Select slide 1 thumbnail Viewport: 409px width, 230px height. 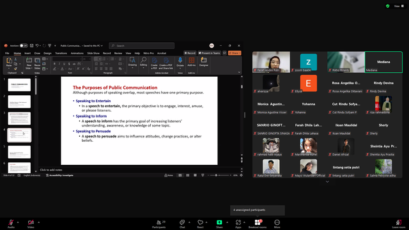19,85
